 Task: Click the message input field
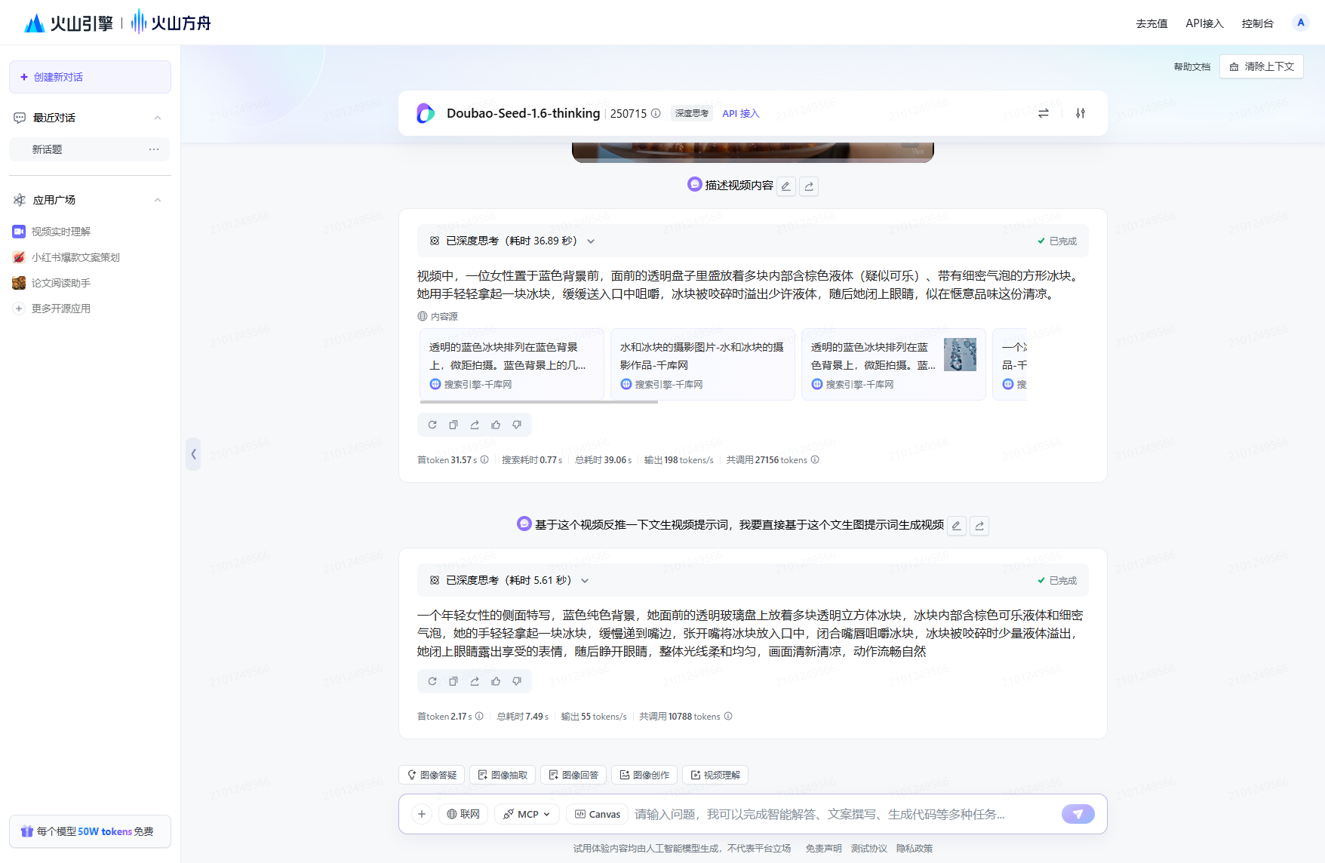(x=844, y=814)
